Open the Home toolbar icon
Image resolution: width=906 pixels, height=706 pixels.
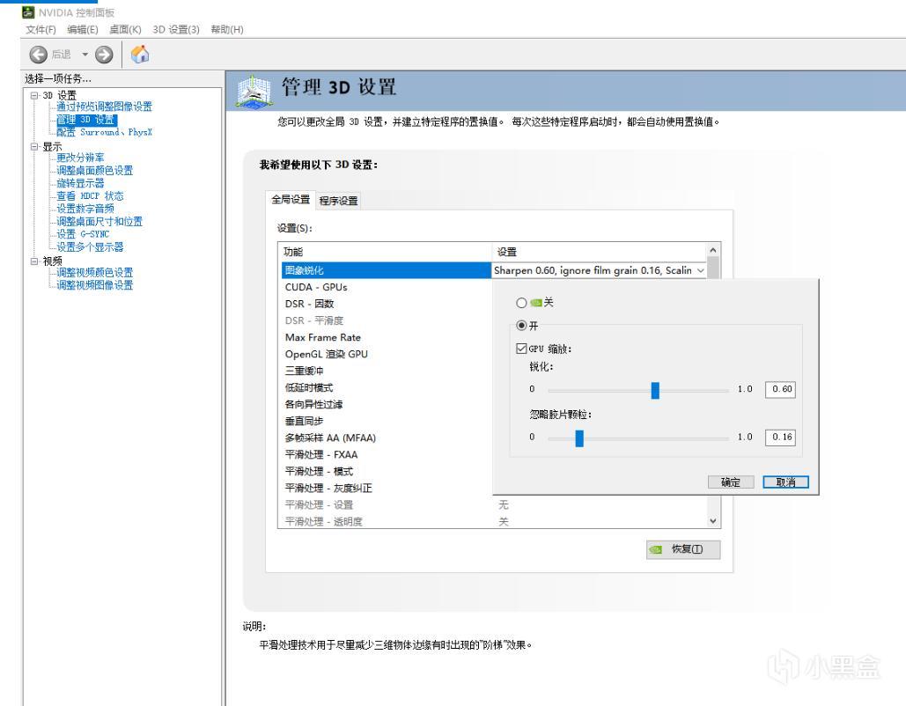140,55
